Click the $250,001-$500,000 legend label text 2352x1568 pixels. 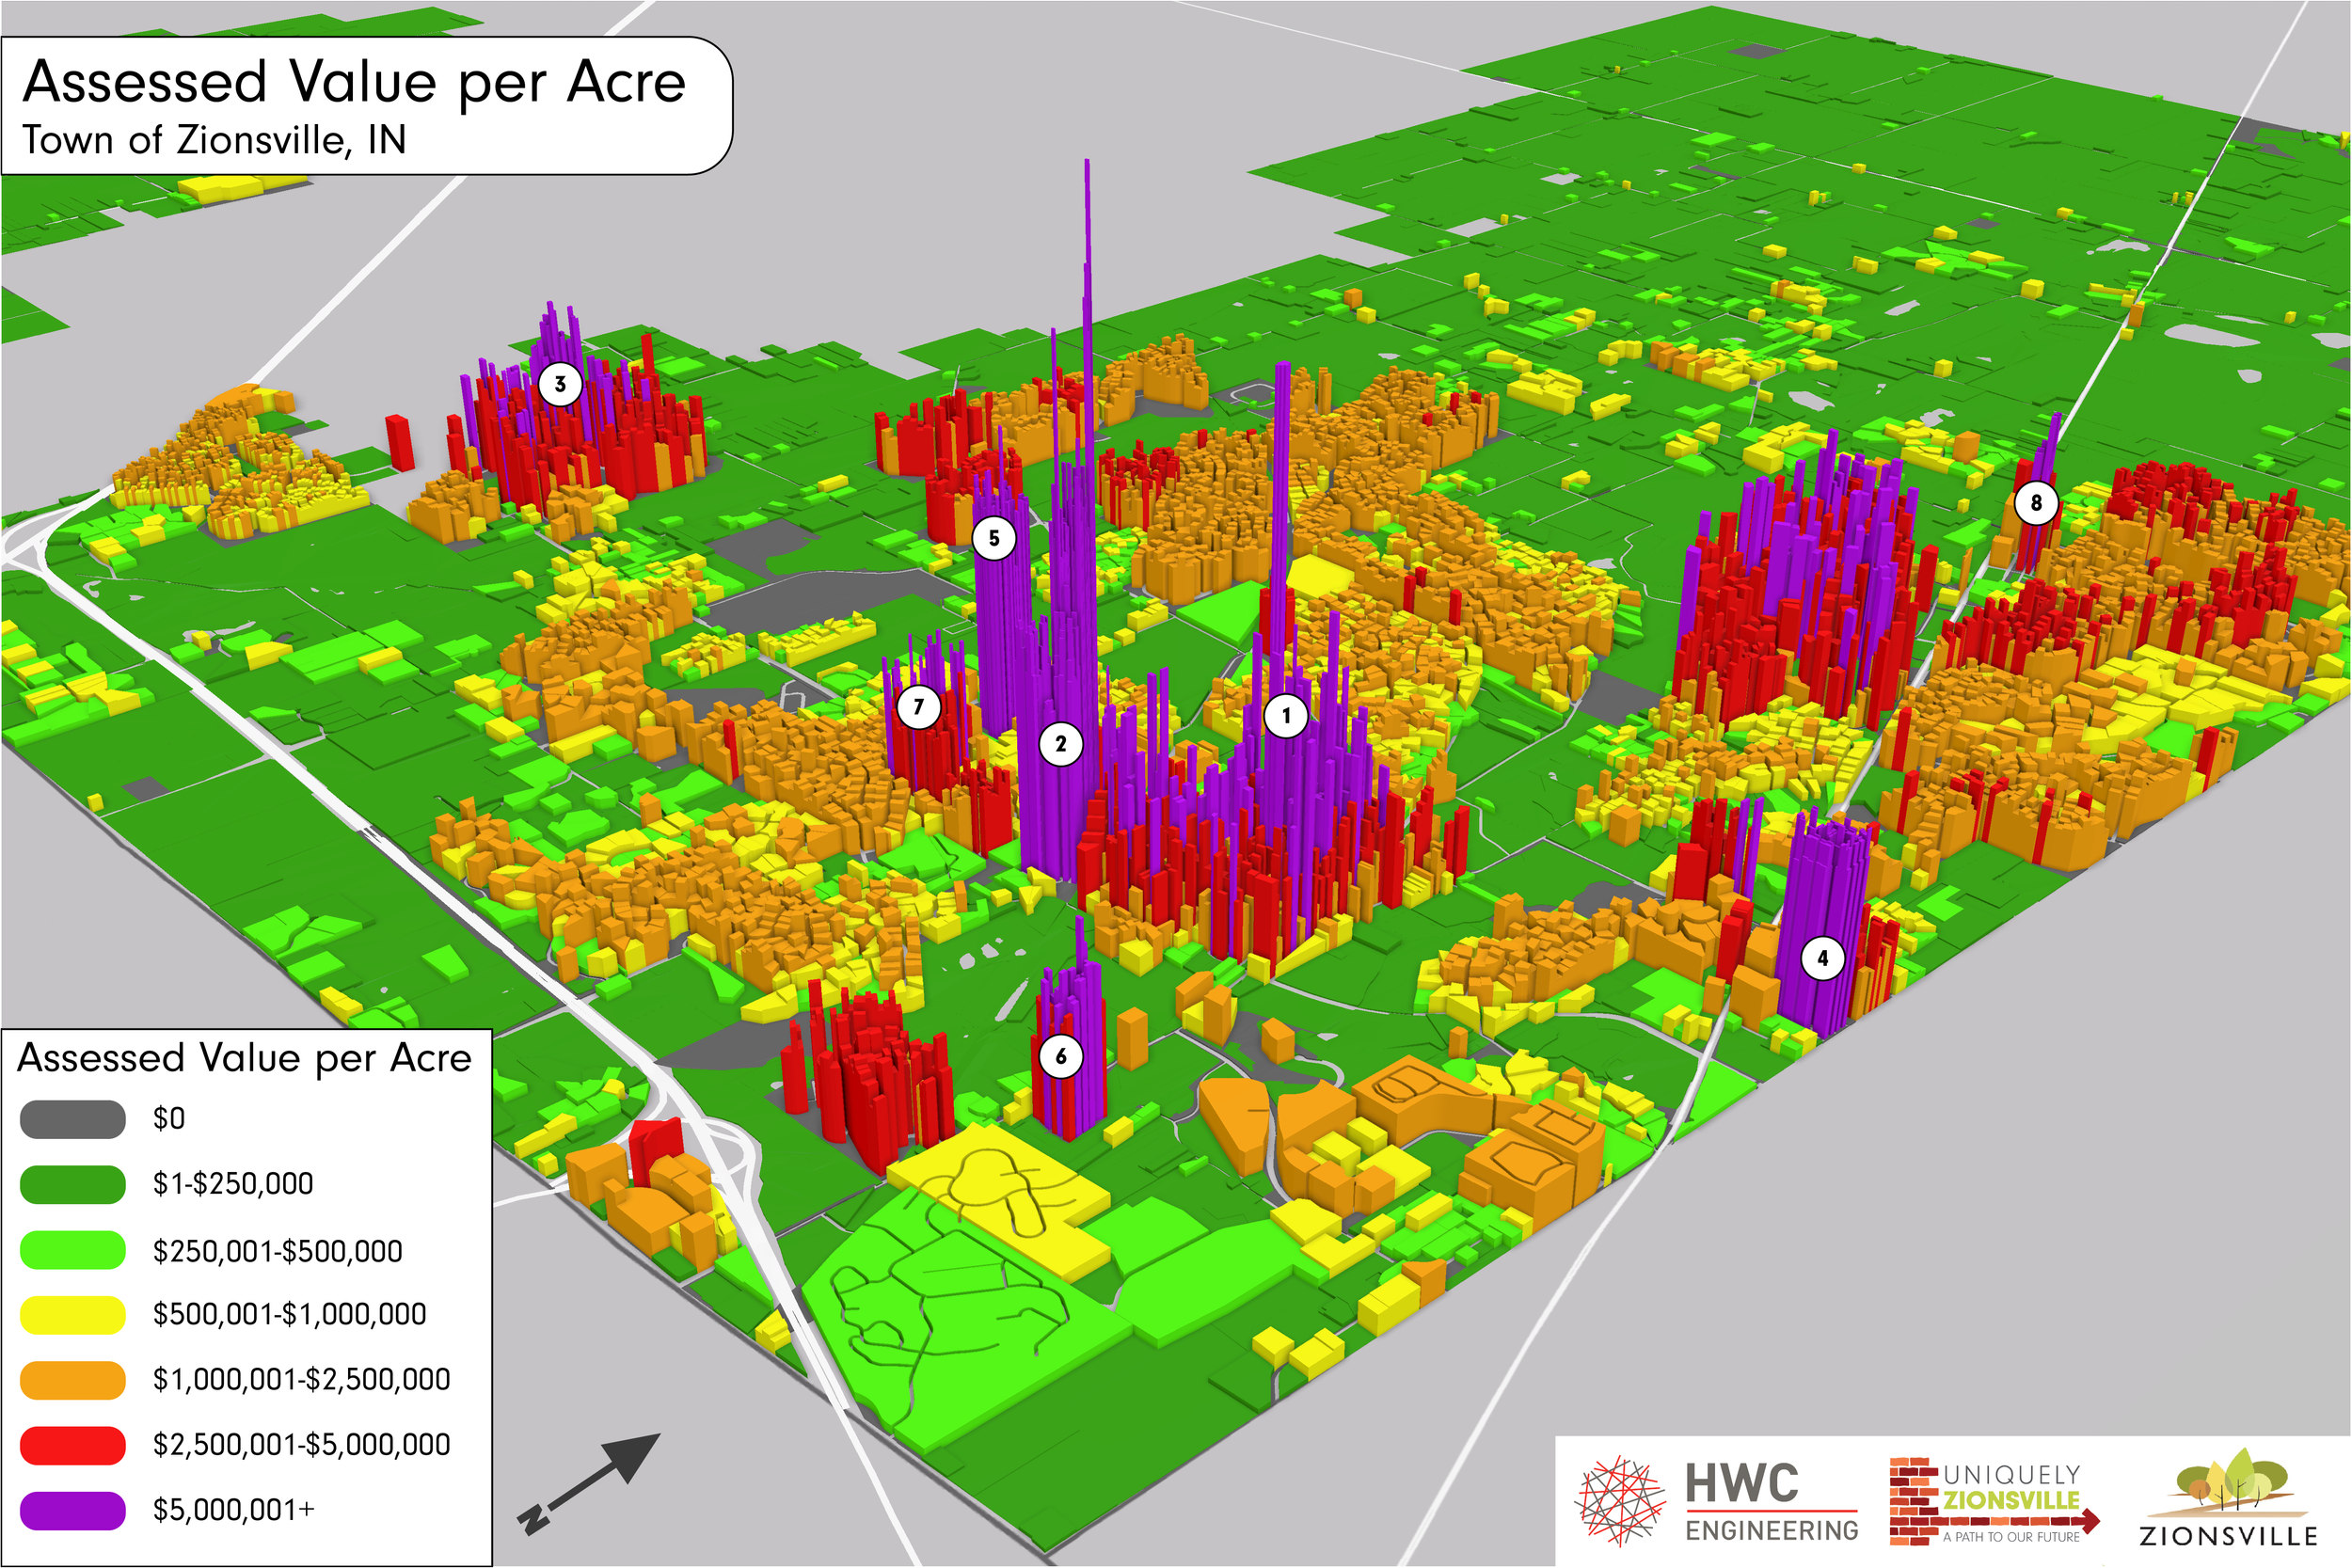(277, 1251)
